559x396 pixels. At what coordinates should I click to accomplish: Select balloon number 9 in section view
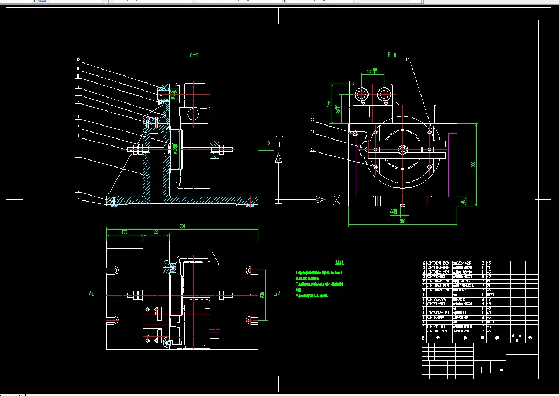point(78,86)
